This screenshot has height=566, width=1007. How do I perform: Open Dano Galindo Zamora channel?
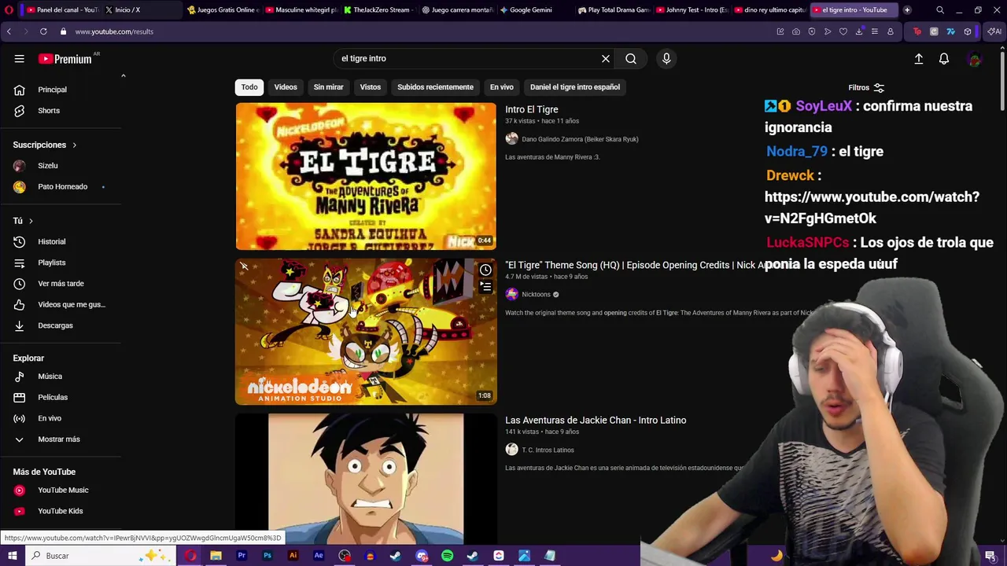point(580,139)
